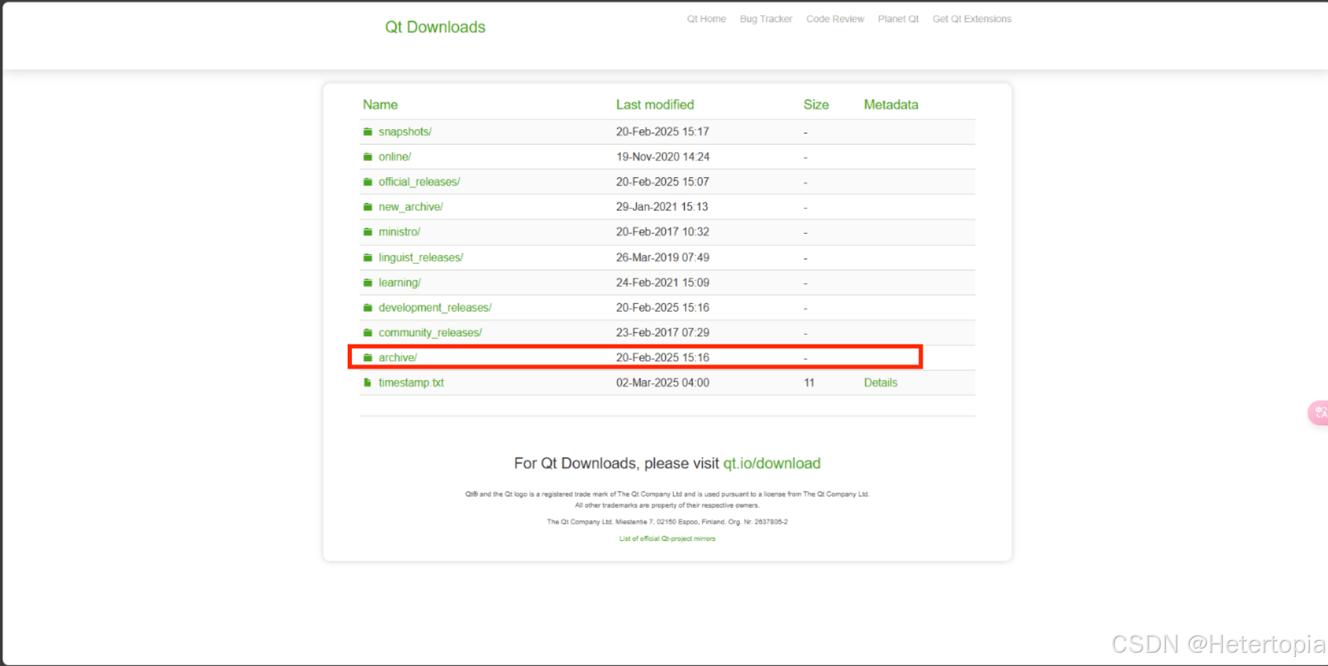Click the Last modified column header
Image resolution: width=1328 pixels, height=666 pixels.
coord(655,105)
